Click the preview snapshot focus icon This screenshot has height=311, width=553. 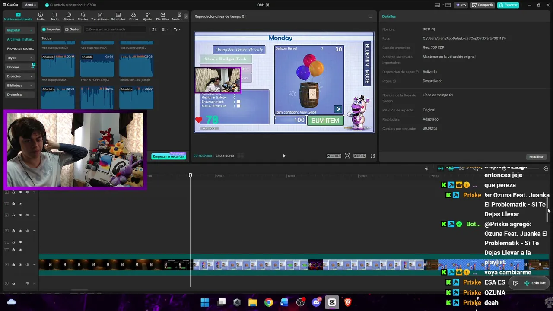click(347, 156)
